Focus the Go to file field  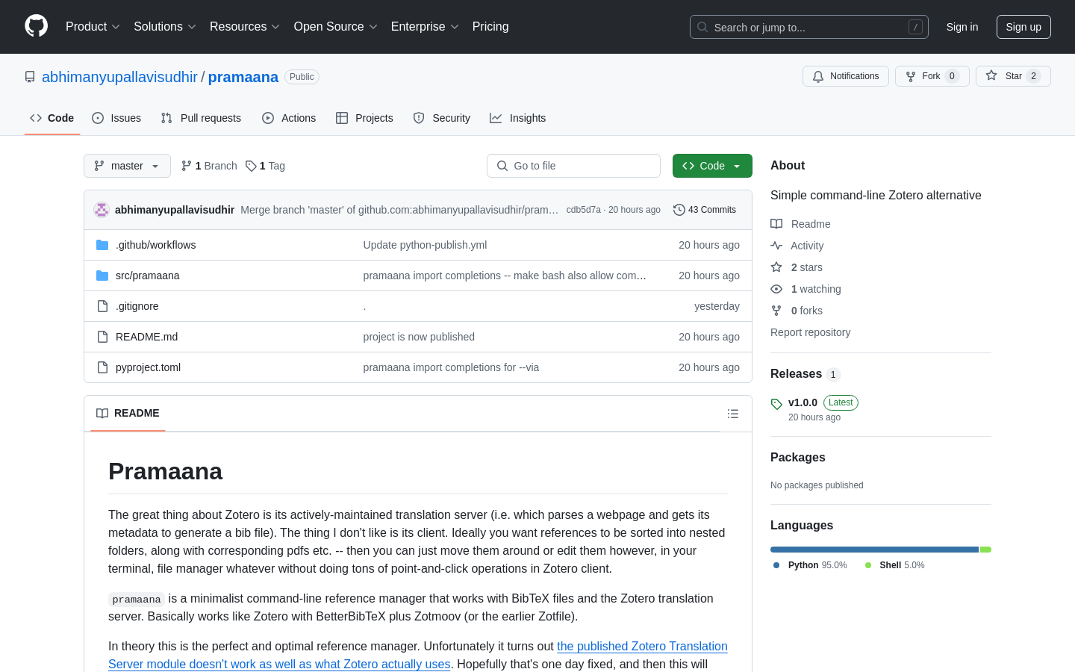573,166
